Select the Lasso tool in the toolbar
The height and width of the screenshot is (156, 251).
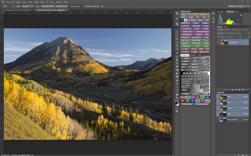[x=177, y=35]
